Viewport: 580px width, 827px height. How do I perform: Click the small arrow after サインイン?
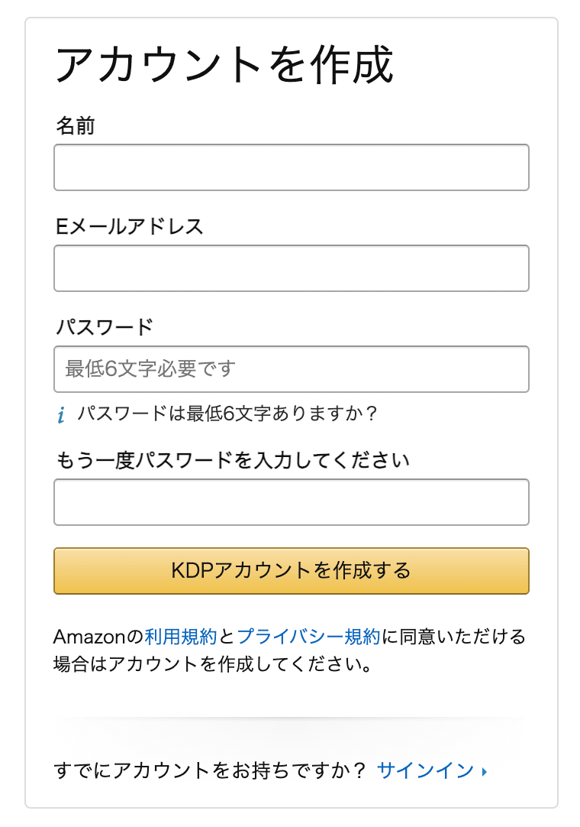(x=485, y=772)
